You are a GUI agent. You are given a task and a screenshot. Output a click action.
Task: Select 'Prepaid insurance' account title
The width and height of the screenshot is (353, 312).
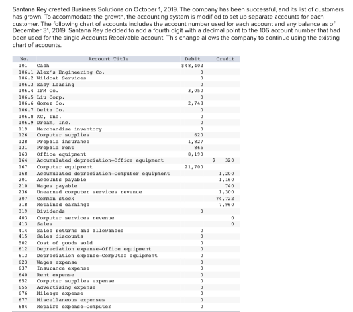pos(63,142)
